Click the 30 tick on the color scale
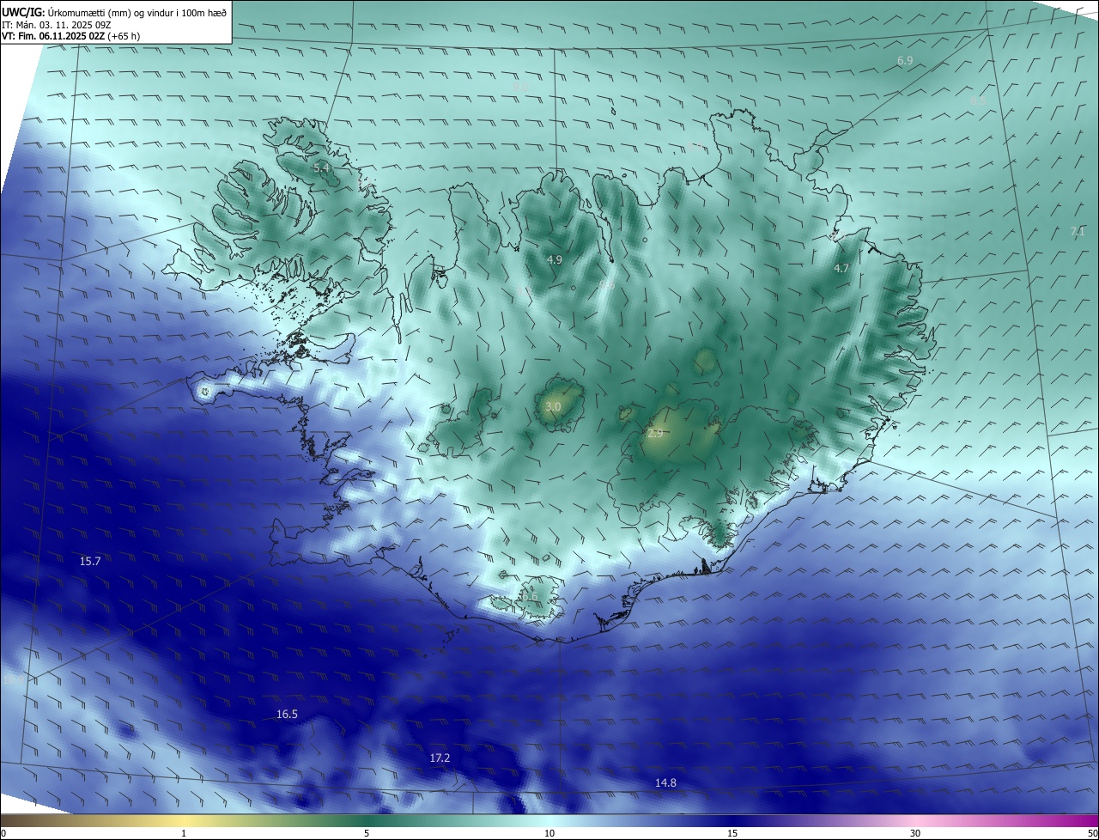Image resolution: width=1099 pixels, height=840 pixels. tap(915, 833)
